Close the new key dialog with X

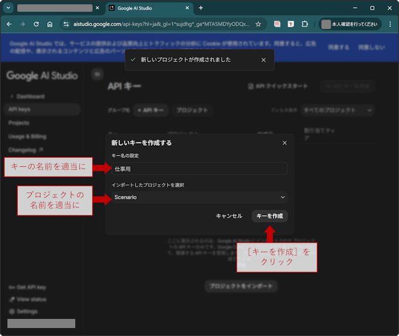(284, 143)
